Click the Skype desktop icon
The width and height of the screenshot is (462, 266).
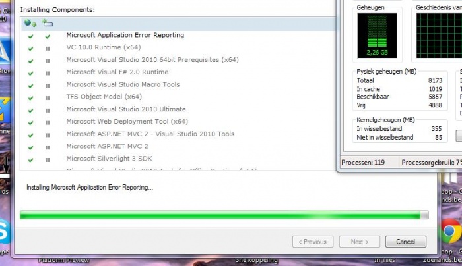5,231
